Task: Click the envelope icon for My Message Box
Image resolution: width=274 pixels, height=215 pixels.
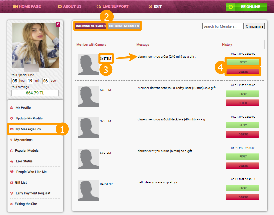Action: [12, 129]
